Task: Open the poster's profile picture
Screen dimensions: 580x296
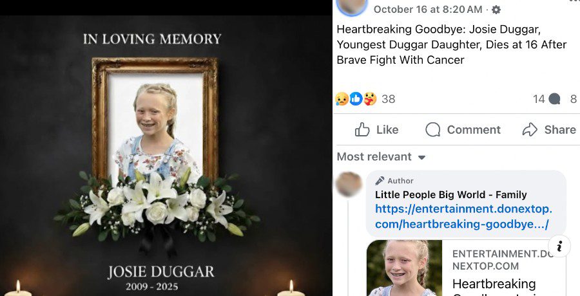Action: pos(352,6)
